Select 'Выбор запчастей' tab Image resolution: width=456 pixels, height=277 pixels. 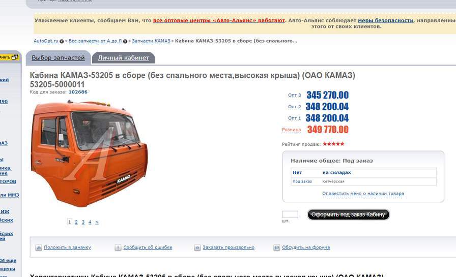[x=58, y=58]
